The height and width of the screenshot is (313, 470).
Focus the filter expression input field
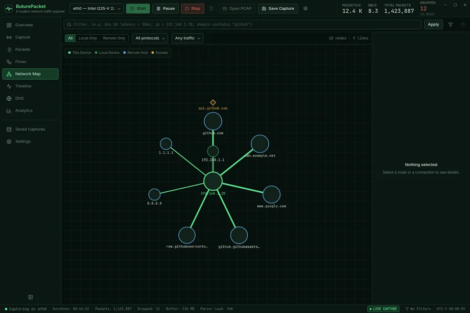[242, 24]
